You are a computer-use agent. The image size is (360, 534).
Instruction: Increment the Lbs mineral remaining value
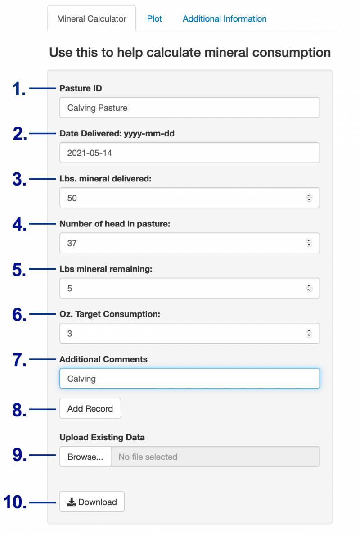[x=309, y=286]
